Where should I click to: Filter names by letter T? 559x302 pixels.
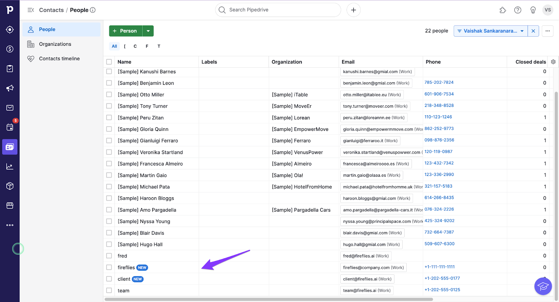point(159,46)
